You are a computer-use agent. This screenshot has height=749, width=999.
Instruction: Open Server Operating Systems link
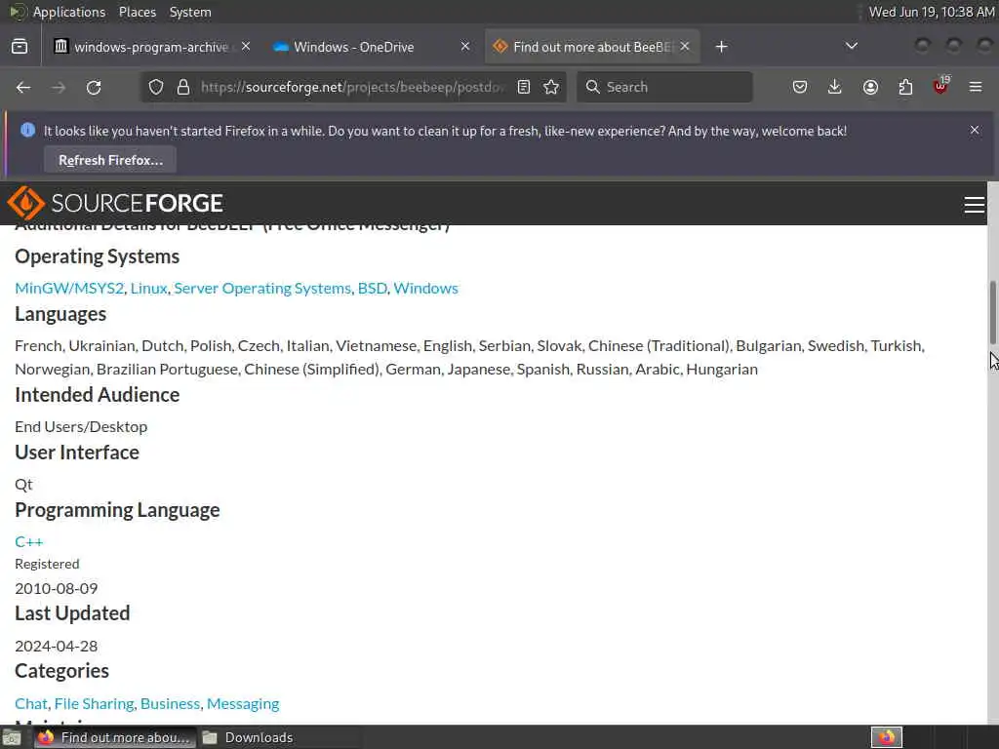tap(262, 289)
